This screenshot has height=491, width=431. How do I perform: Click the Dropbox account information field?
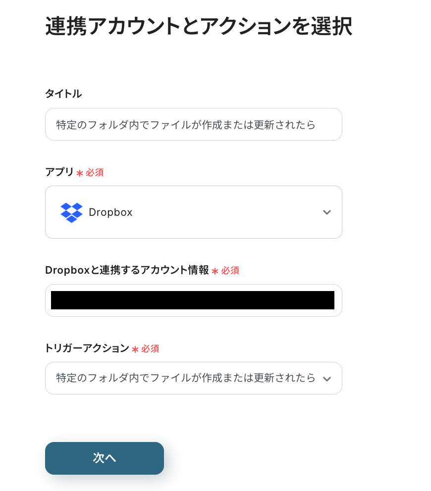[x=193, y=300]
